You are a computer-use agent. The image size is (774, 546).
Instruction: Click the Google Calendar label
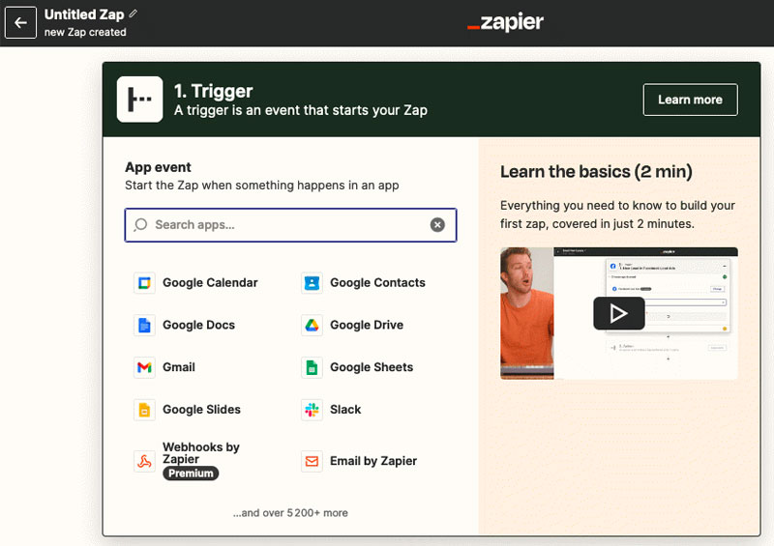210,282
